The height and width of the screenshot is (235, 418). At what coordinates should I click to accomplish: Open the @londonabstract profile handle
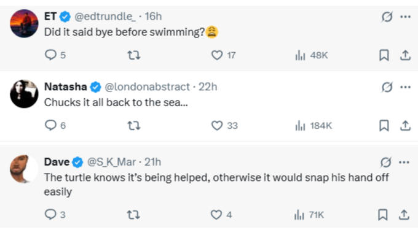click(x=147, y=87)
